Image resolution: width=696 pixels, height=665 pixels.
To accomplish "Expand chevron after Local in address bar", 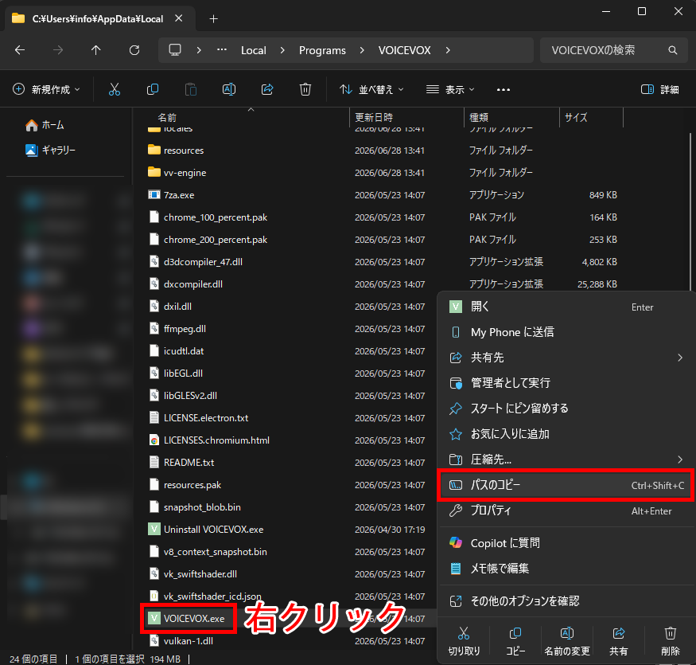I will click(x=282, y=50).
